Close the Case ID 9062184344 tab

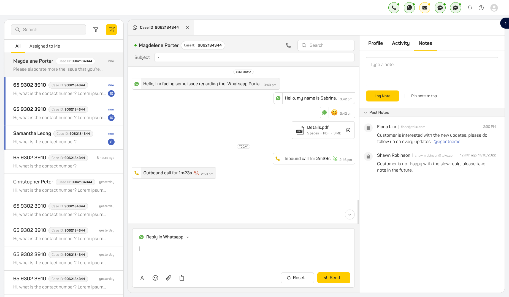click(x=187, y=28)
